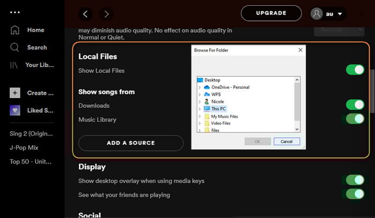Click Cancel in Browse For Folder

click(287, 141)
